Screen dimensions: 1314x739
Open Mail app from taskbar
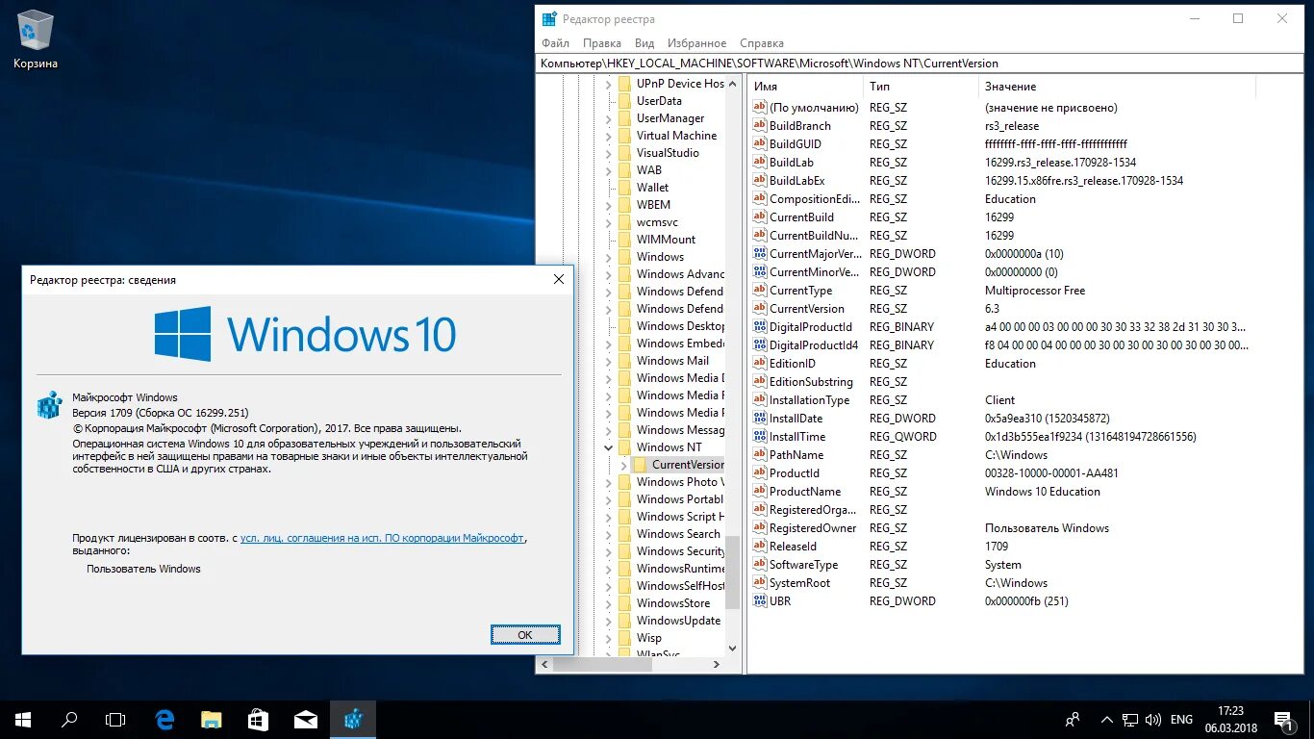(x=305, y=719)
